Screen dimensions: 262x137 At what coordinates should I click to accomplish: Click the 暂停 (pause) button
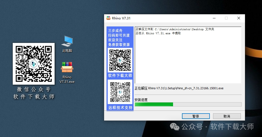196,116
